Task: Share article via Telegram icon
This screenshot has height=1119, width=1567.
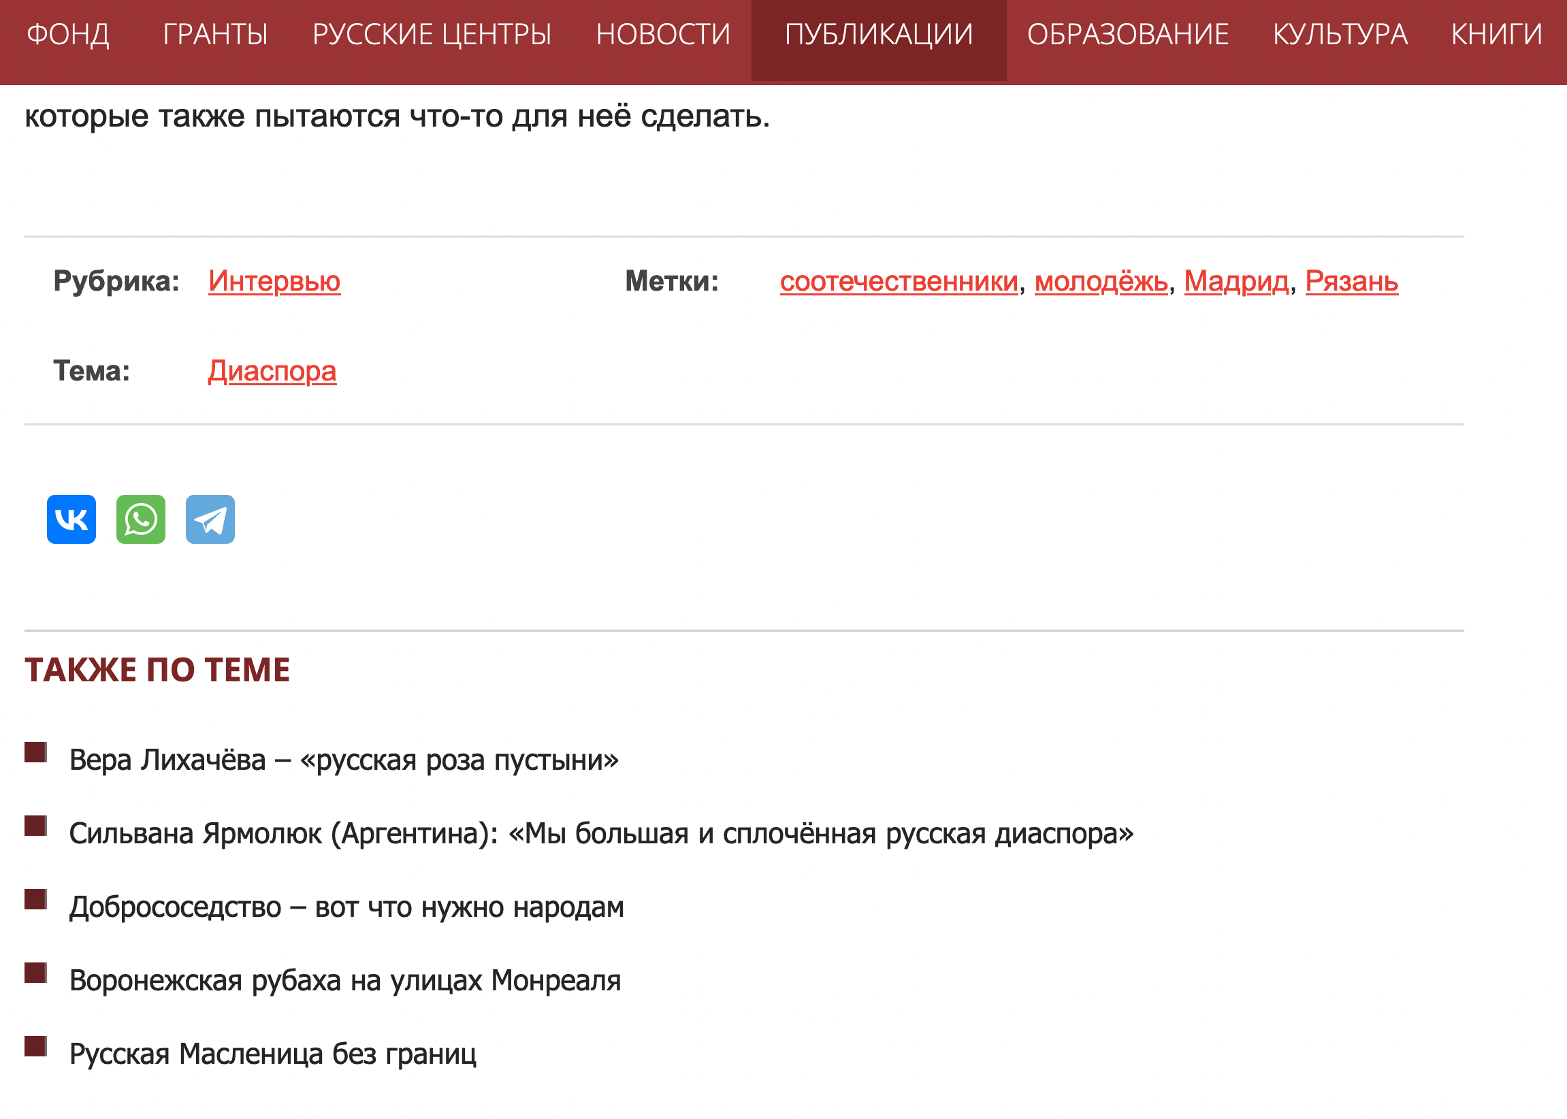Action: [x=210, y=519]
